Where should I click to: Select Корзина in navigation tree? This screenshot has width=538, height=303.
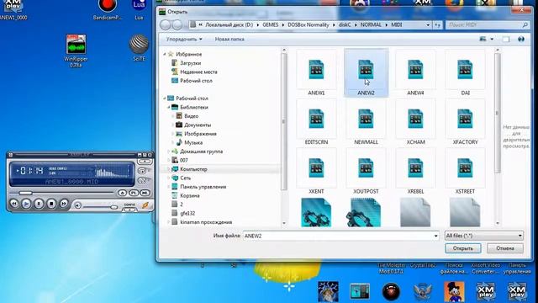click(190, 195)
